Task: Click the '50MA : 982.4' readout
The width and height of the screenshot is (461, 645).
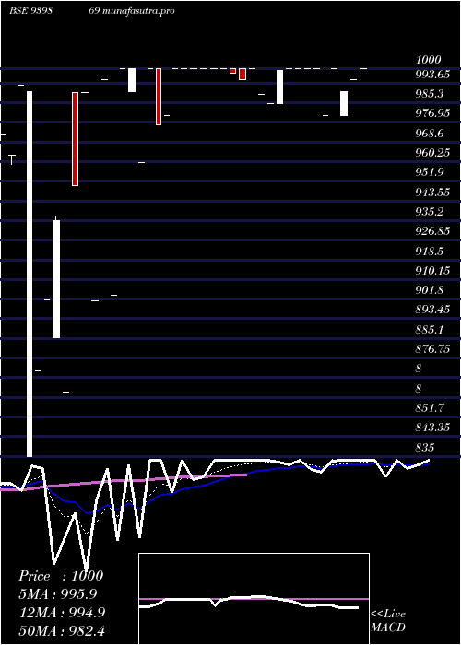Action: (x=62, y=631)
